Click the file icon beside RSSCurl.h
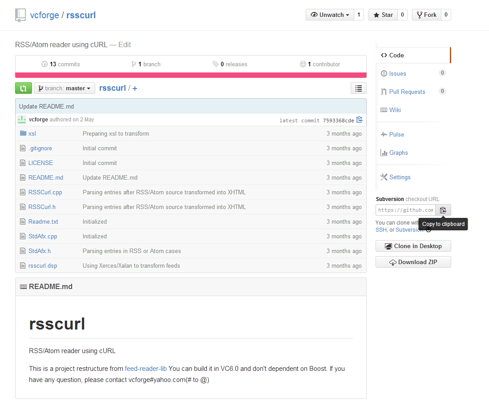Viewport: 489px width, 406px height. tap(23, 207)
